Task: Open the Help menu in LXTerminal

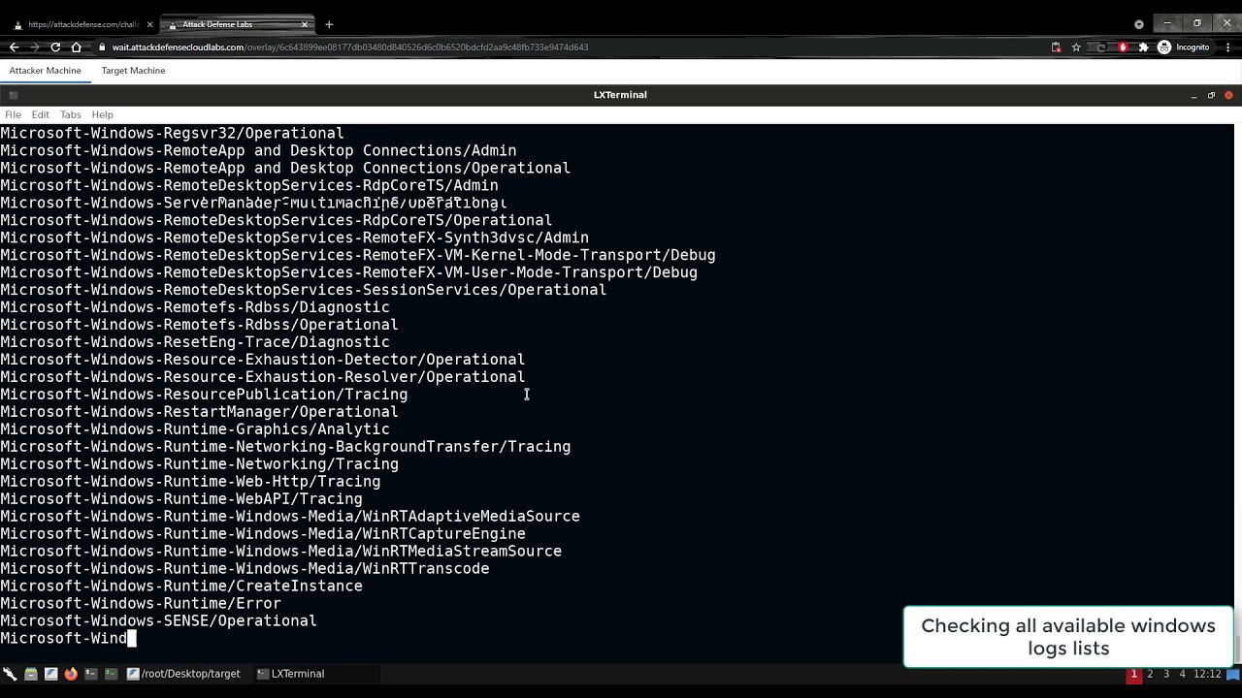Action: click(x=102, y=114)
